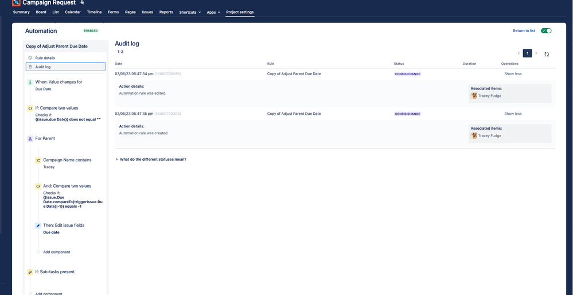Toggle the automation rule enabled switch
573x295 pixels.
coord(546,31)
